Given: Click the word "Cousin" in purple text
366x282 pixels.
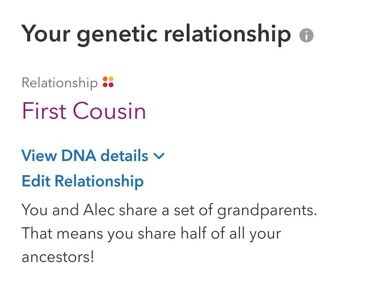Looking at the screenshot, I should [x=109, y=111].
